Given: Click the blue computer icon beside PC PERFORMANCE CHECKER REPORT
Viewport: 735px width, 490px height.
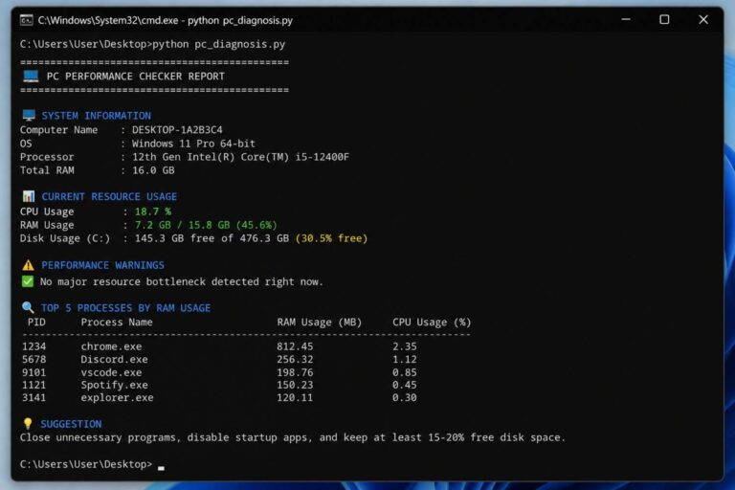Looking at the screenshot, I should click(31, 76).
